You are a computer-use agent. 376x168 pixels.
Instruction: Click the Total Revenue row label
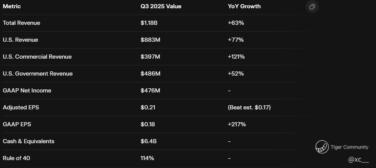[21, 23]
